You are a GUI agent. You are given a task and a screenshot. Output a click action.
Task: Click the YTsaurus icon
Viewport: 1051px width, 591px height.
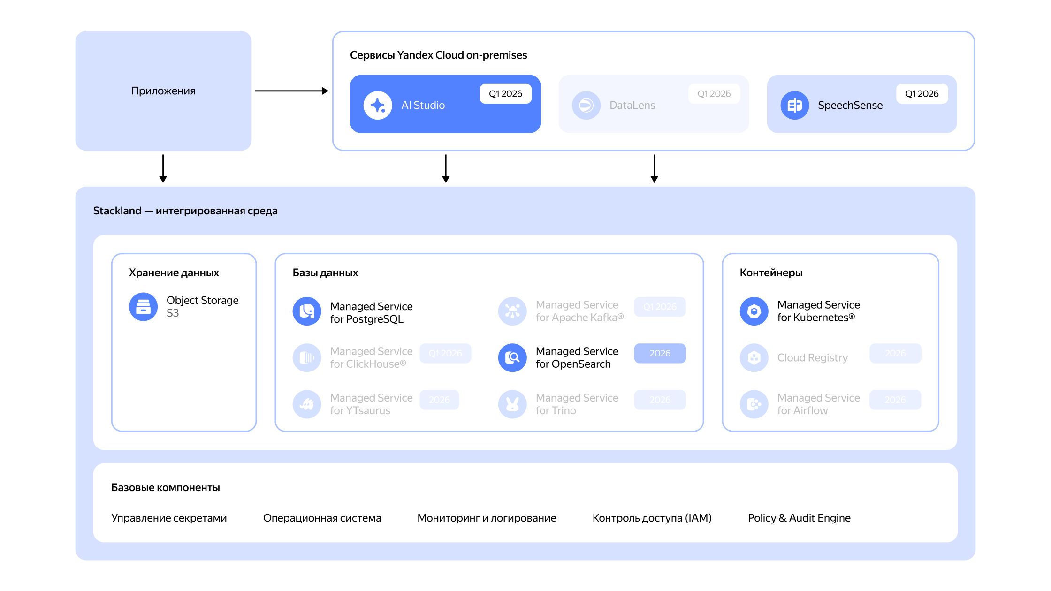(307, 404)
